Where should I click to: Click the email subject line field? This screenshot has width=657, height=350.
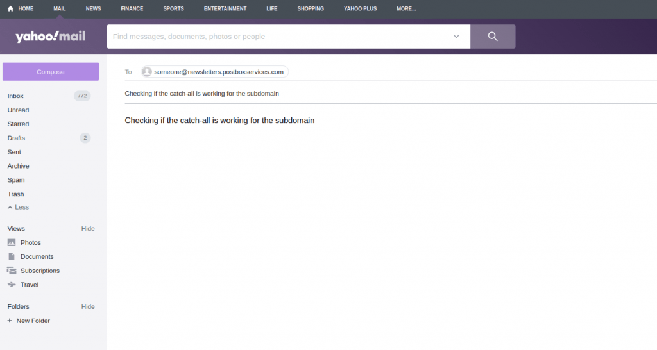(391, 94)
